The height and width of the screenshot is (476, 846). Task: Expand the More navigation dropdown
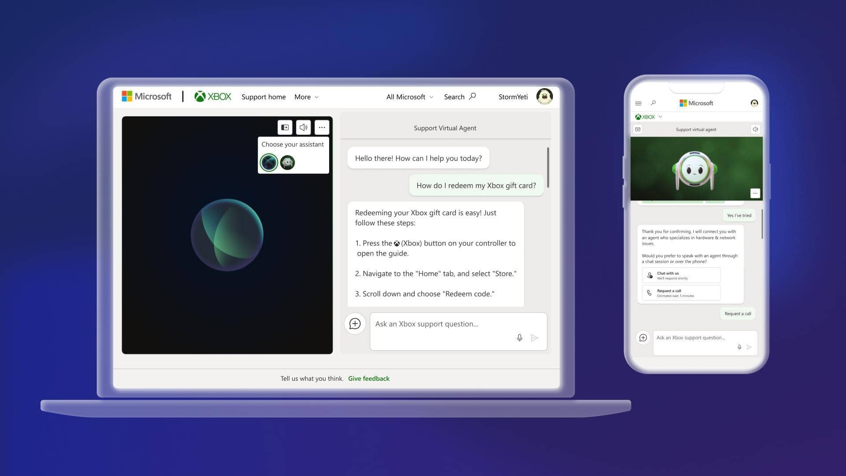307,97
